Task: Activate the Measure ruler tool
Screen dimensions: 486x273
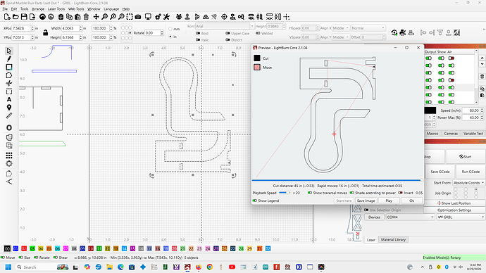Action: tap(9, 116)
